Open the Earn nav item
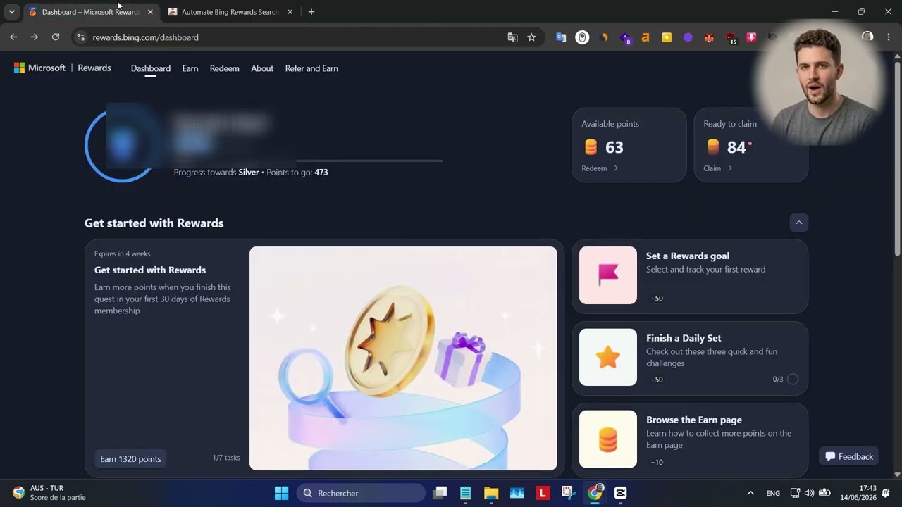902x507 pixels. 190,68
